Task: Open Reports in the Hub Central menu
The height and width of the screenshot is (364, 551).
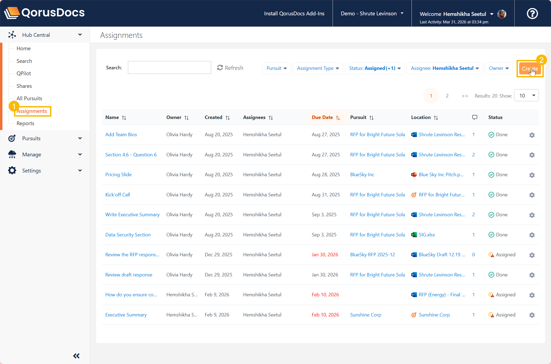Action: (x=25, y=123)
